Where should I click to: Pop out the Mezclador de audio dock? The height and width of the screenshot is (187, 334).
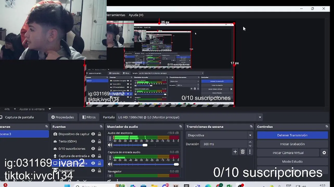pos(181,127)
